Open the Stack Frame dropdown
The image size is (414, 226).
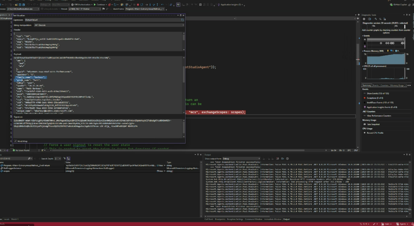145,9
